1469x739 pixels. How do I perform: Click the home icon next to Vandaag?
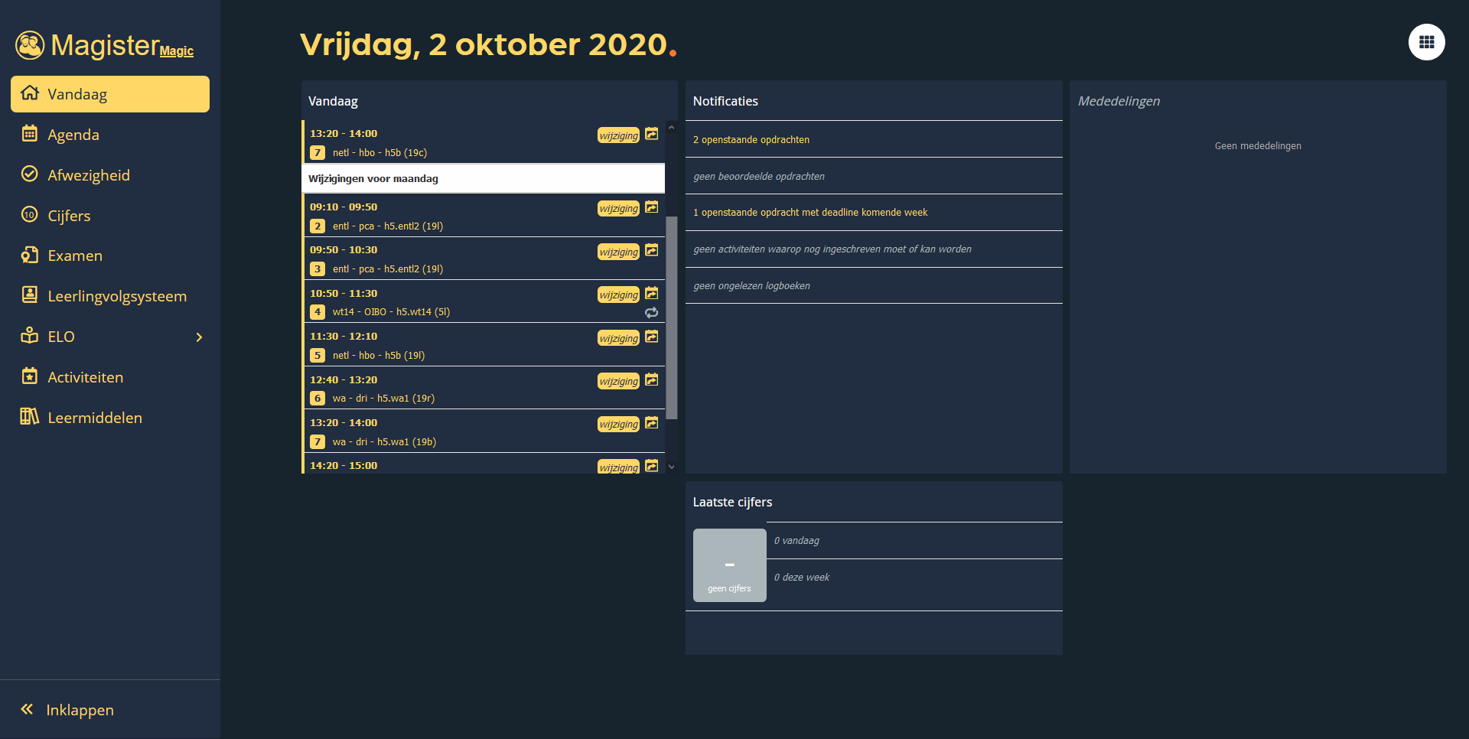coord(30,93)
